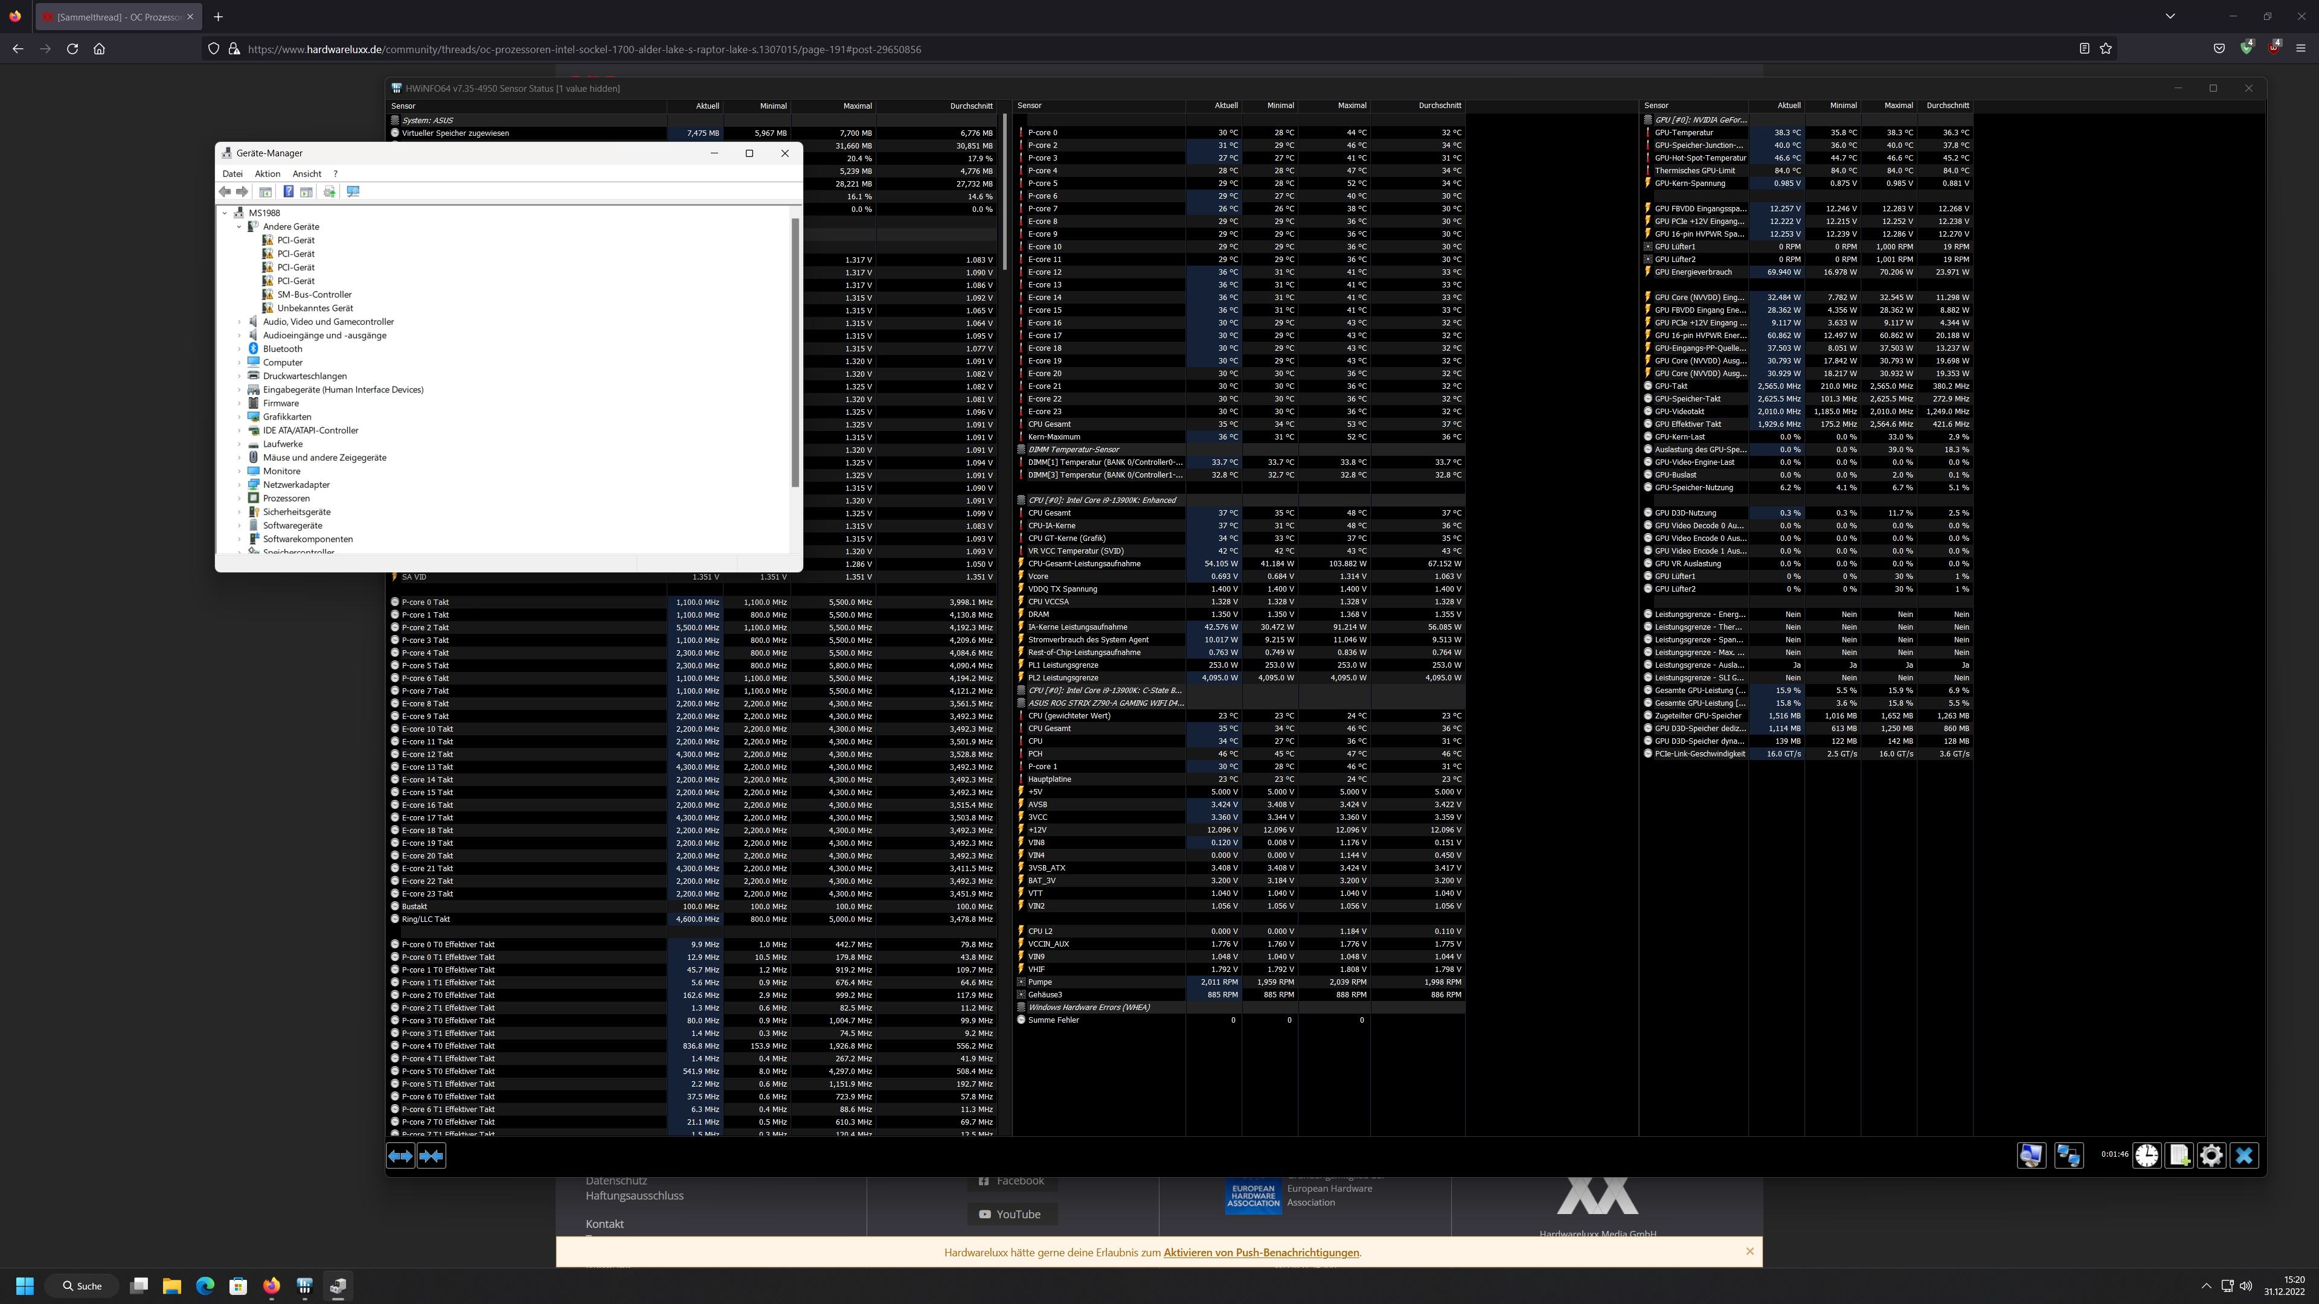Click the HWiNFO shrink columns arrows button
Image resolution: width=2319 pixels, height=1304 pixels.
tap(431, 1155)
